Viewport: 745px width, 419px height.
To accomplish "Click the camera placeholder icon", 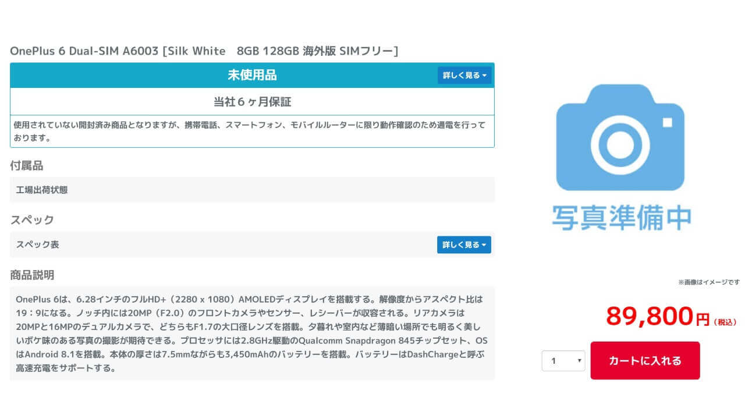I will click(620, 137).
